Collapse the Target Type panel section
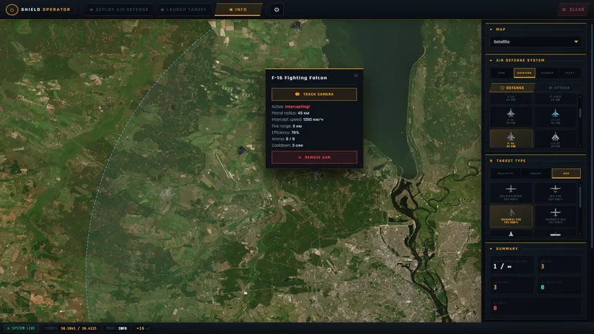The height and width of the screenshot is (334, 594). coord(491,161)
